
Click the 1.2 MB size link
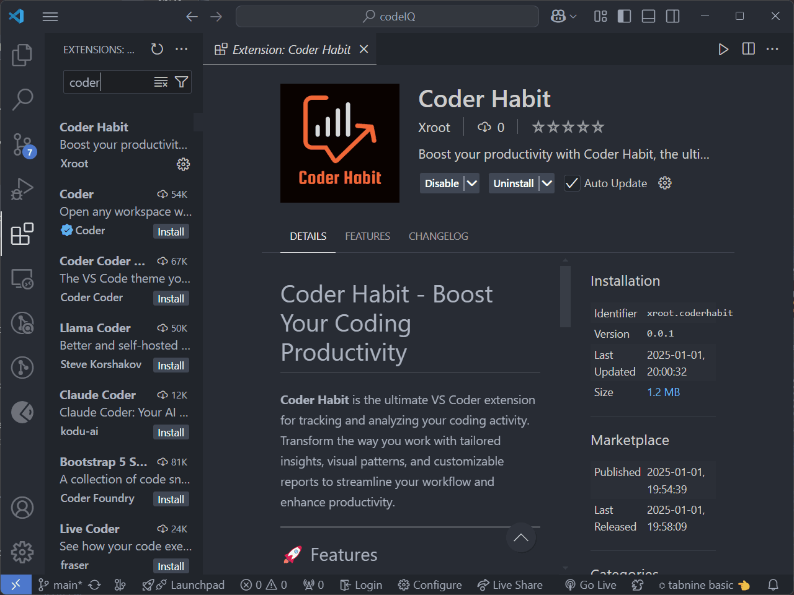664,392
